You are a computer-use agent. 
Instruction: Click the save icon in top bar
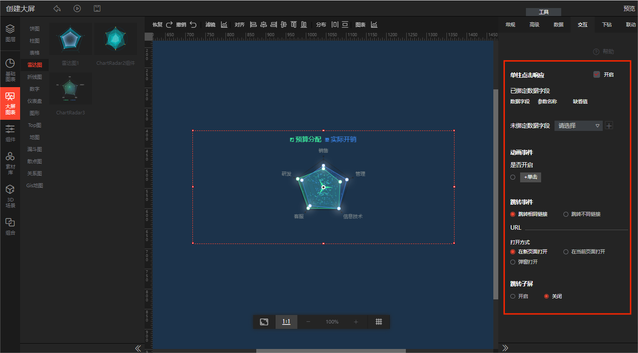tap(97, 8)
